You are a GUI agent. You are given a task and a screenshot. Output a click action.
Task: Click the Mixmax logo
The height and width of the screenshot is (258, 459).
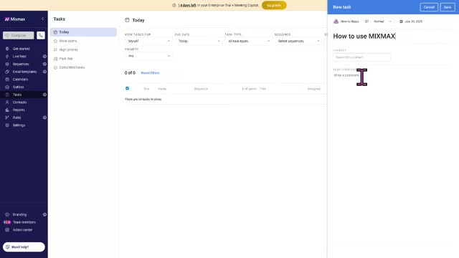tap(15, 19)
